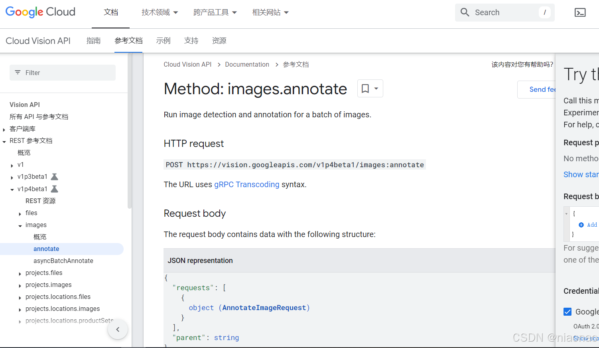Collapse the images tree section
This screenshot has width=599, height=348.
pyautogui.click(x=20, y=225)
